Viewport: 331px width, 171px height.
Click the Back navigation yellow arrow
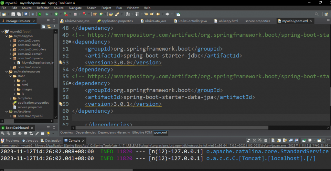(158, 14)
